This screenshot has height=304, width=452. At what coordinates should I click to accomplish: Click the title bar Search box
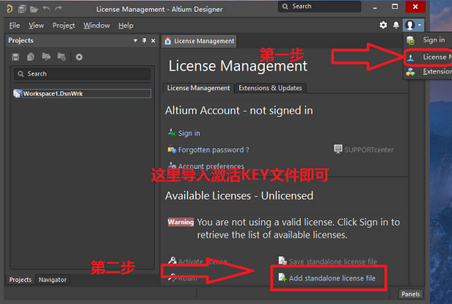tap(319, 6)
